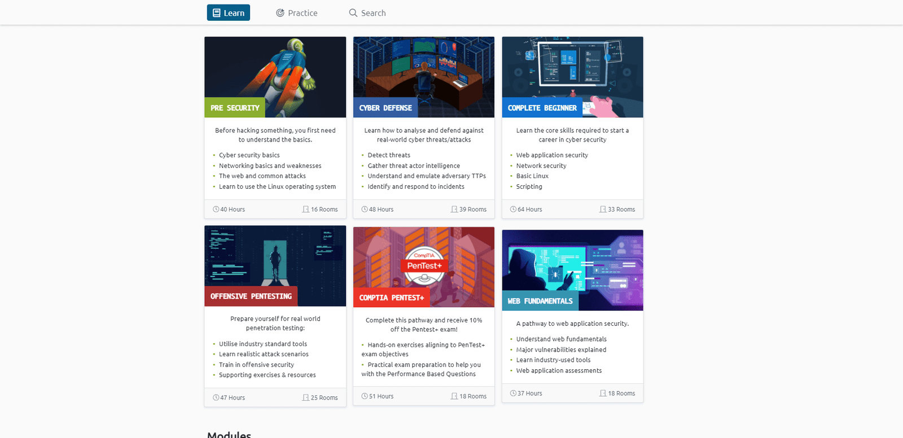Click rooms icon in Web Fundamentals card

(603, 393)
